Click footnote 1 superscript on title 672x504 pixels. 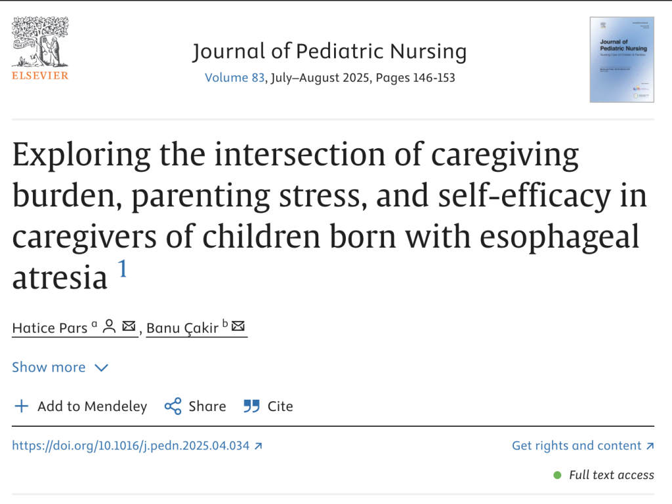123,269
